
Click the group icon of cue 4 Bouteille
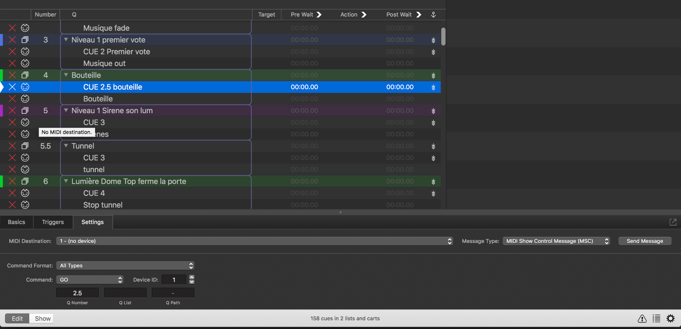click(x=25, y=75)
